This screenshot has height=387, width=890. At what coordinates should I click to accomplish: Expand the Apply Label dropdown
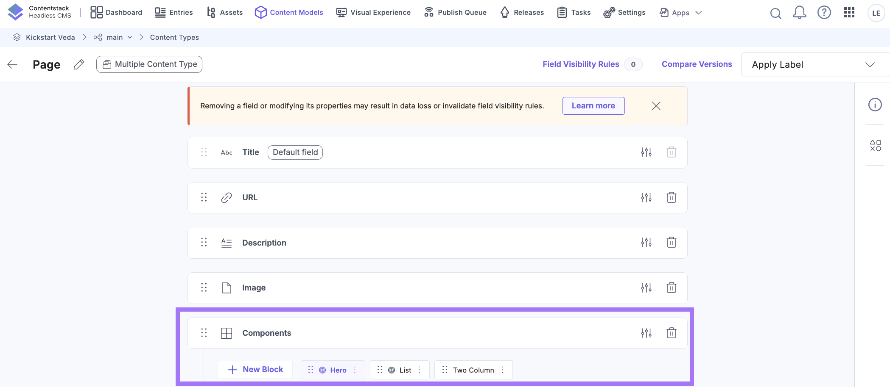tap(815, 64)
